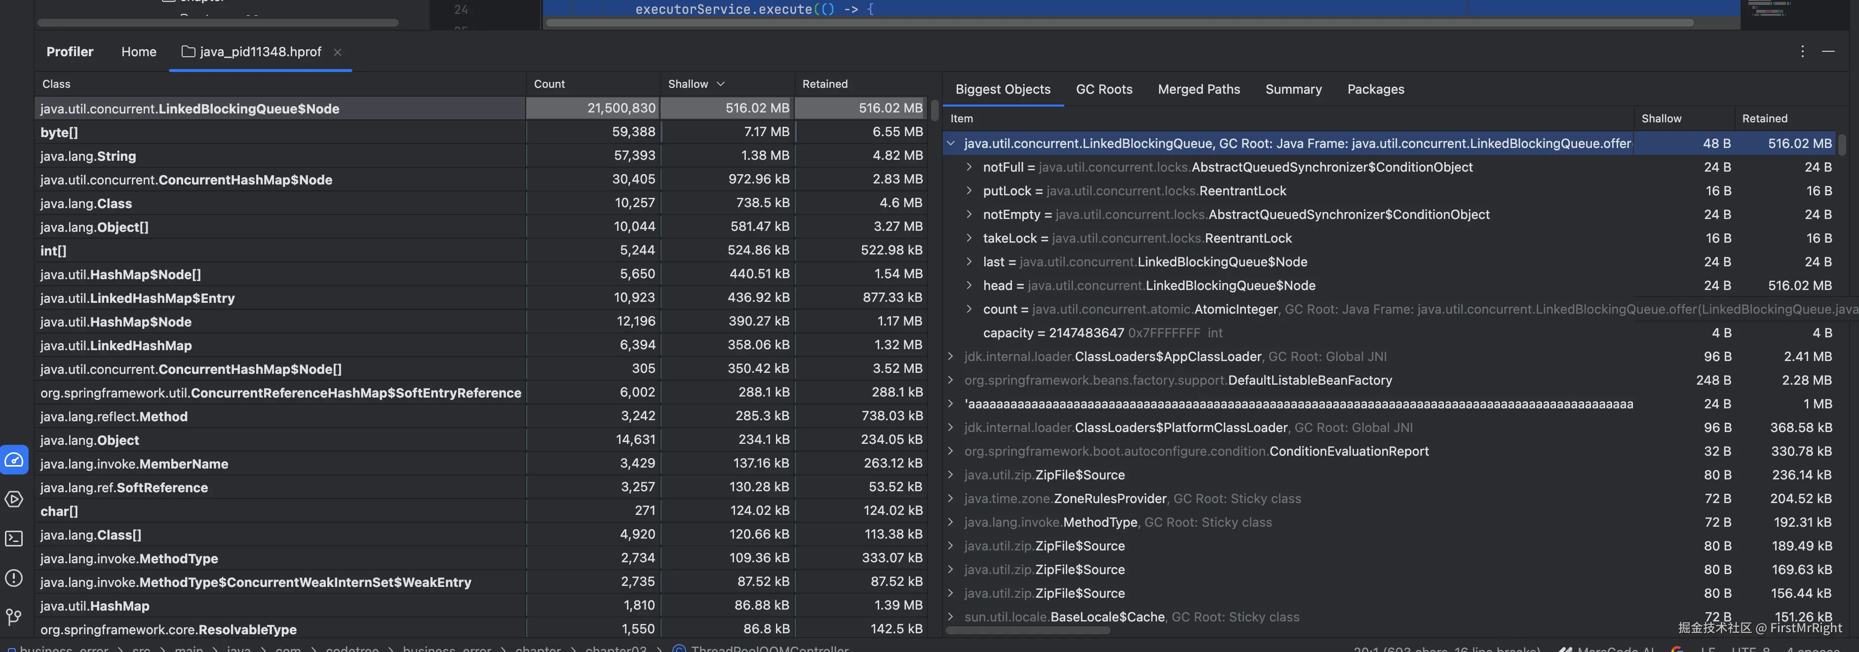Screen dimensions: 1859x652
Task: Open the Merged Paths tab
Action: coord(1198,89)
